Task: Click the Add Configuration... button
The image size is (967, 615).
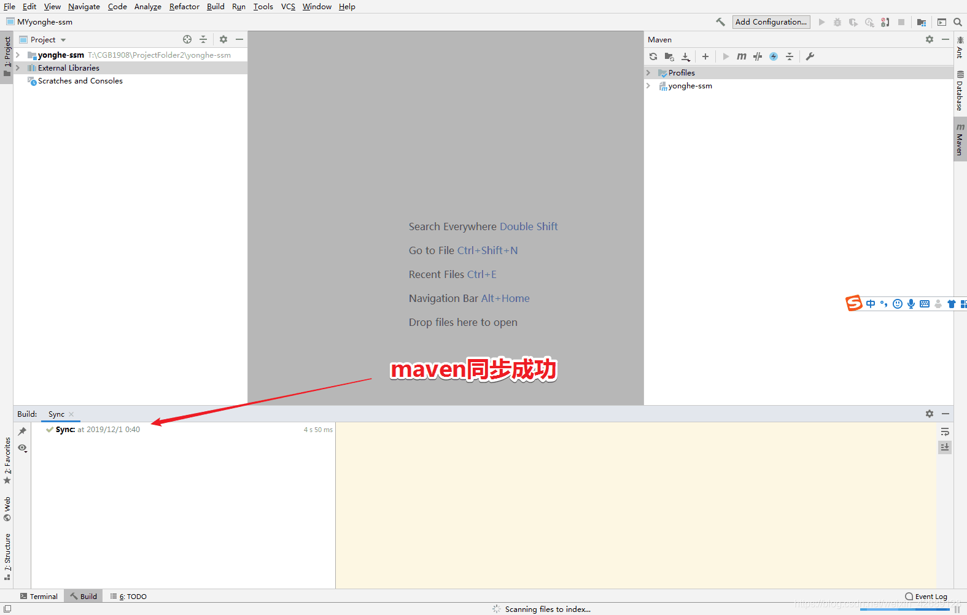Action: coord(771,22)
